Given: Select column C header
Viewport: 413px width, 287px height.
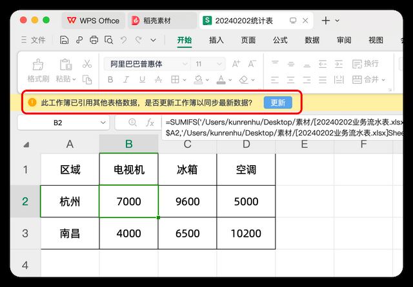Looking at the screenshot, I should [187, 144].
